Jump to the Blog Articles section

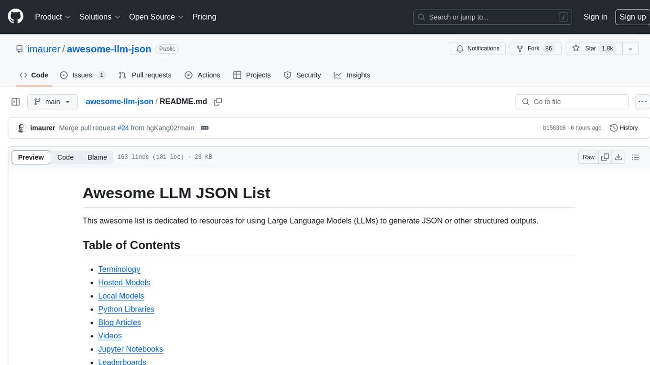119,322
